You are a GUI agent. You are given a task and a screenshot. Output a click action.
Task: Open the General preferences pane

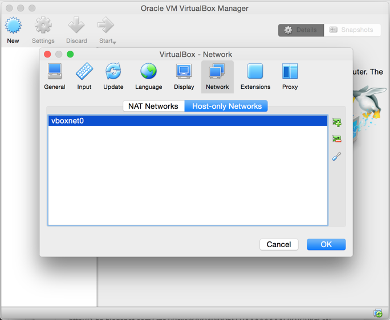55,76
